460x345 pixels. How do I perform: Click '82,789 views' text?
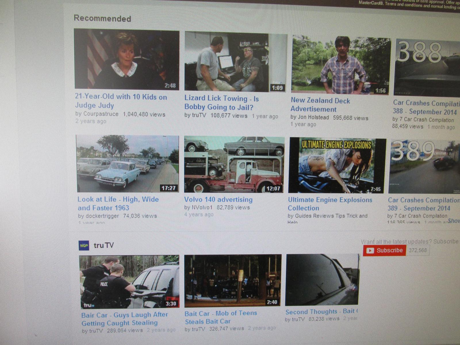tap(233, 207)
